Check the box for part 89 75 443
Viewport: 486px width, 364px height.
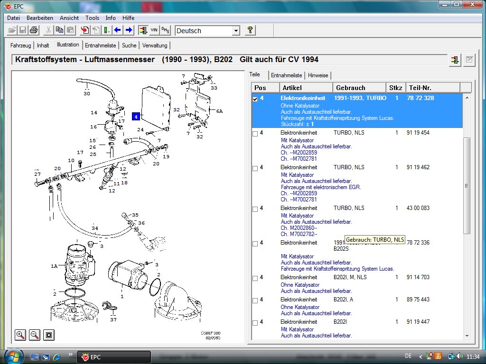coord(255,300)
